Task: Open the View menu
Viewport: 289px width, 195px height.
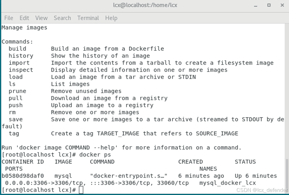Action: (41, 18)
